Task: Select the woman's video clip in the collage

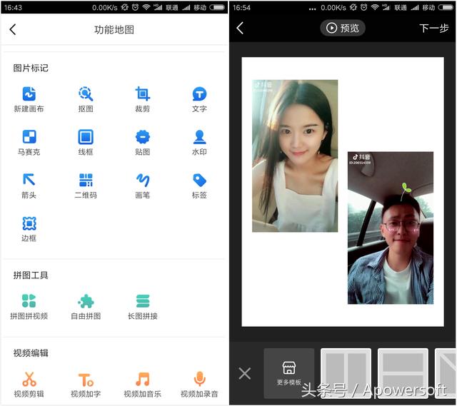Action: tap(294, 156)
